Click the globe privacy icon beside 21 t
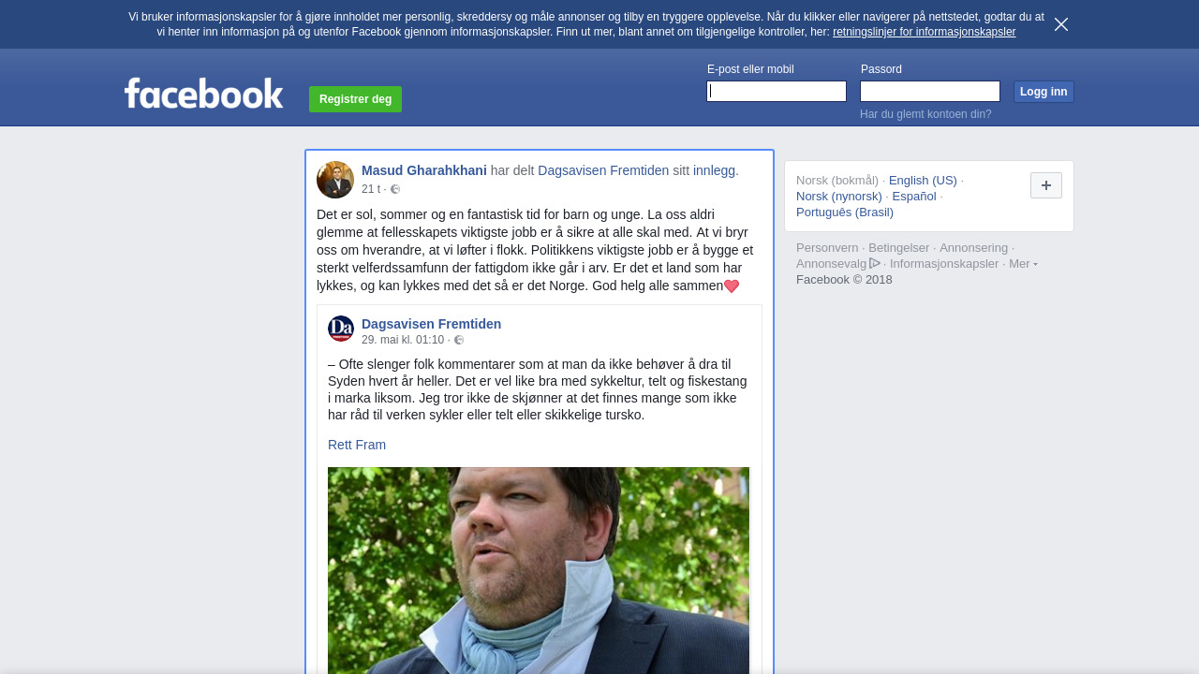Screen dimensions: 1199x674 tap(395, 189)
